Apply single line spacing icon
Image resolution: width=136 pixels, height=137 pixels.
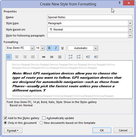(44, 57)
